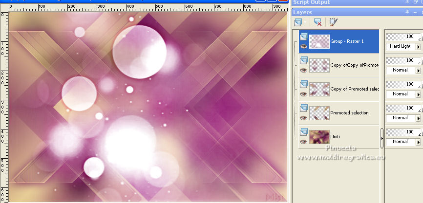Viewport: 423px width, 203px height.
Task: Click layer type icon of Uniti layer
Action: tap(304, 132)
